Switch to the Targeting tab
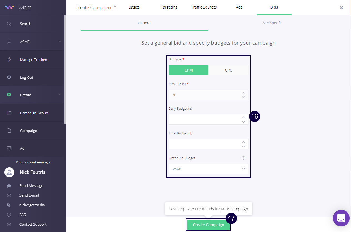Image resolution: width=351 pixels, height=232 pixels. (169, 7)
